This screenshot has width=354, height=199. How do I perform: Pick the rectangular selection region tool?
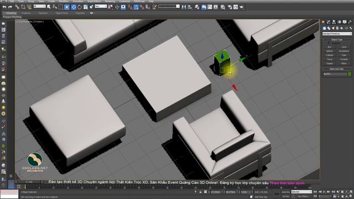coord(61,7)
